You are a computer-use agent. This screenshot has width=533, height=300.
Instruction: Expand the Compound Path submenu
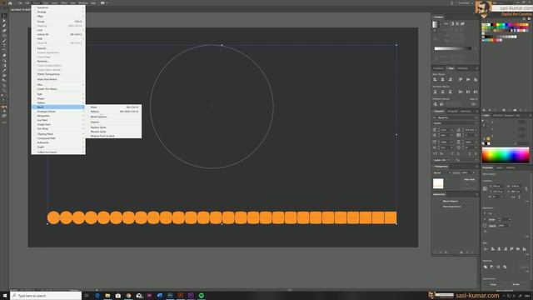(58, 138)
